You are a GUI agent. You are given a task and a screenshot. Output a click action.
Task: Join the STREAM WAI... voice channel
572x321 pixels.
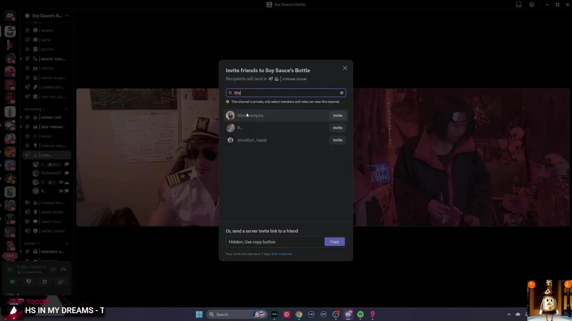[x=46, y=202]
